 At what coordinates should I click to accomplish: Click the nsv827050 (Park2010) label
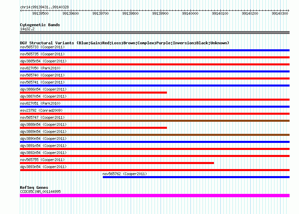click(40, 68)
